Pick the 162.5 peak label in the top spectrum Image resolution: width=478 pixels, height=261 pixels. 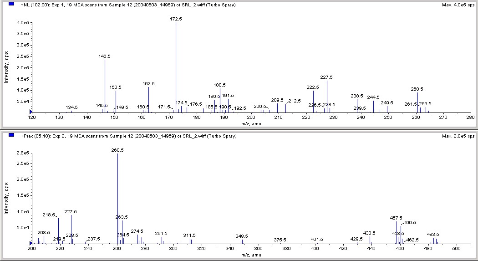pos(149,83)
